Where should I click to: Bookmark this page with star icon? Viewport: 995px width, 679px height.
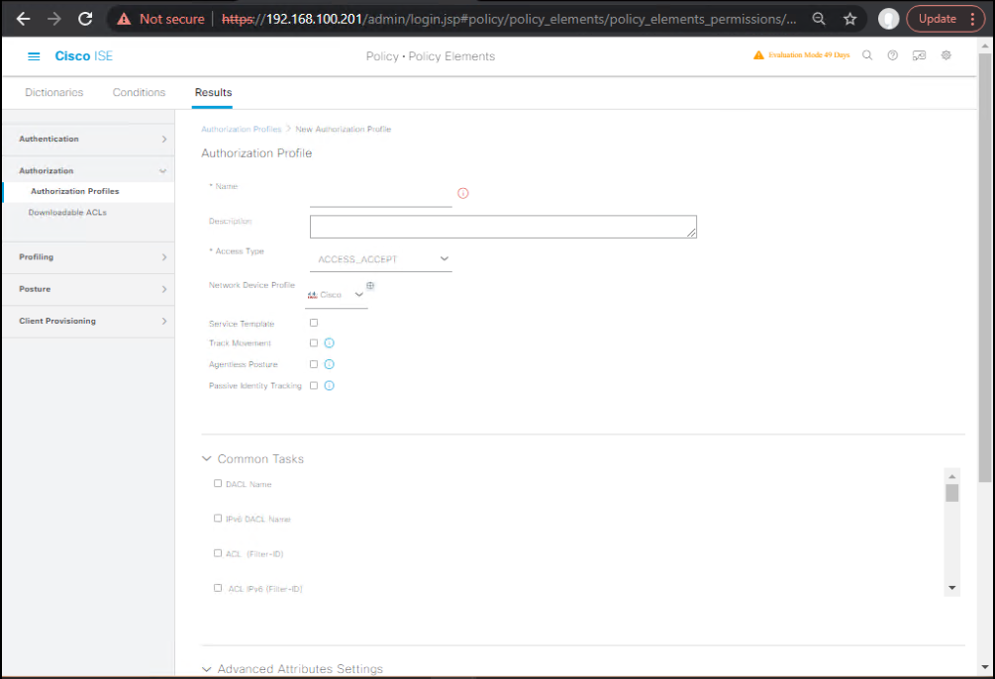849,19
